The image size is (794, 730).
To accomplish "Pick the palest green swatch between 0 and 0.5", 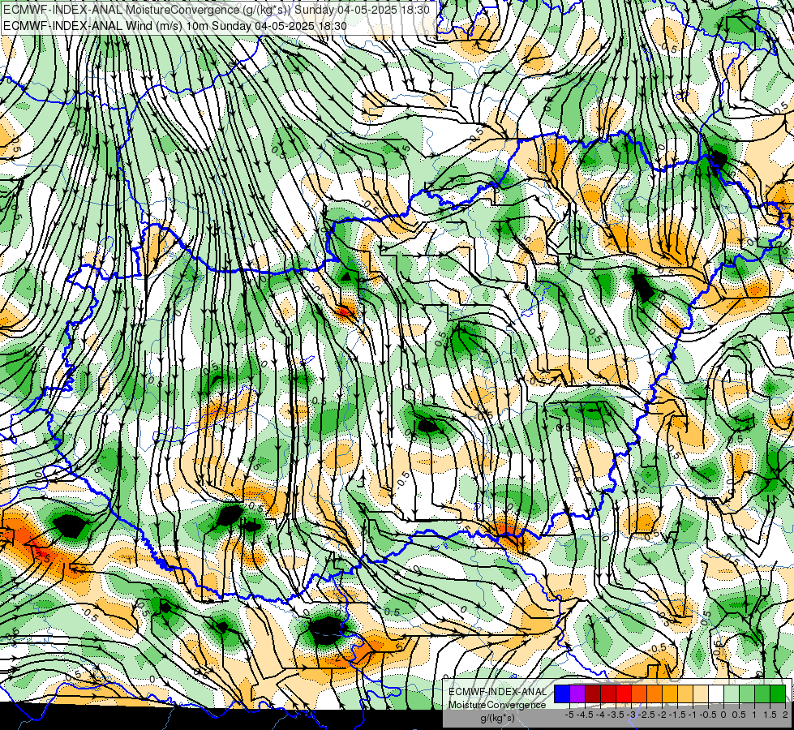I will (732, 694).
